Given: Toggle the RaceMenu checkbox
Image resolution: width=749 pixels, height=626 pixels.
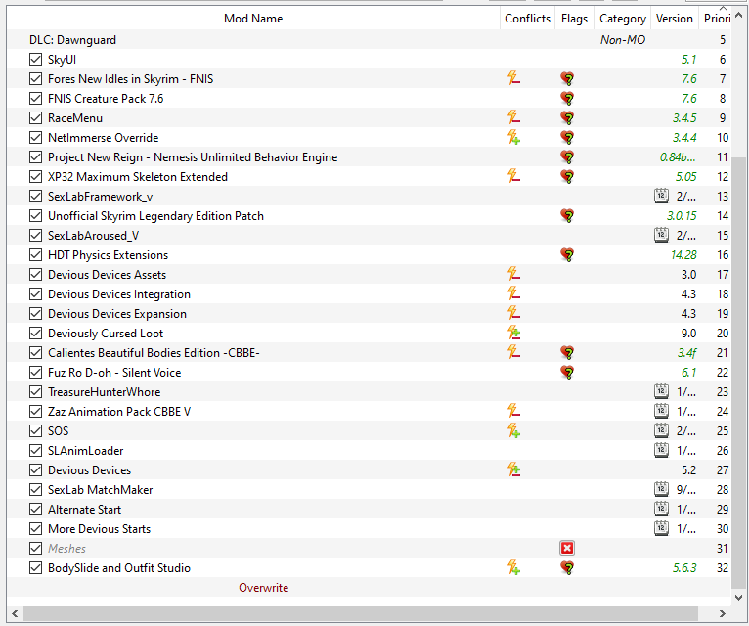Looking at the screenshot, I should [35, 118].
